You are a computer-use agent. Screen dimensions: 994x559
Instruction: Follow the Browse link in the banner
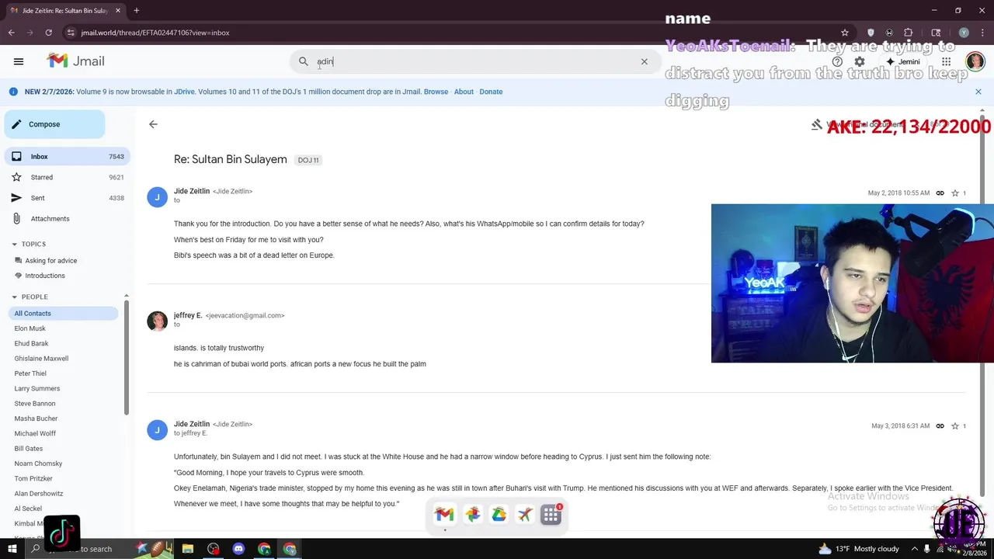pyautogui.click(x=436, y=92)
